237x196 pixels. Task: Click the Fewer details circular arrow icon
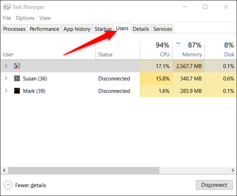point(8,185)
